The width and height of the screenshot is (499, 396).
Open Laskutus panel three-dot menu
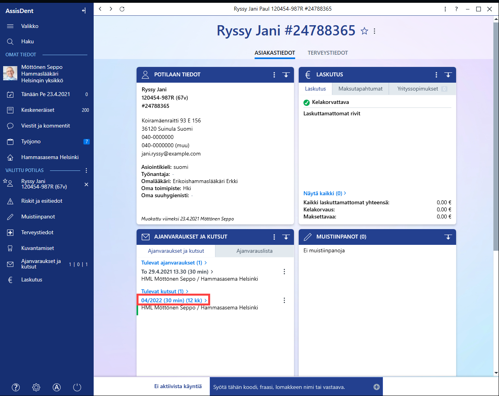tap(436, 75)
